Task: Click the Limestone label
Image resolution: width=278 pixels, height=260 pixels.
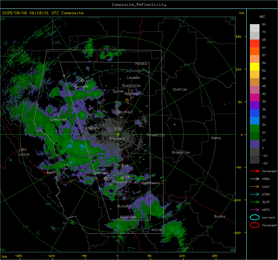Action: point(58,119)
